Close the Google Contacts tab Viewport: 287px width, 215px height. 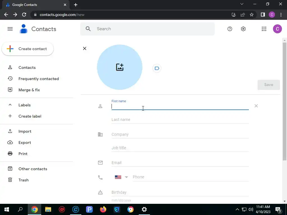point(65,5)
